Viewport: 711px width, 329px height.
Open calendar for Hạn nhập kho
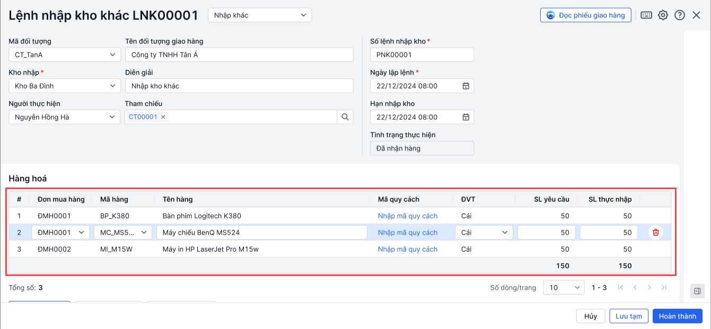(466, 117)
